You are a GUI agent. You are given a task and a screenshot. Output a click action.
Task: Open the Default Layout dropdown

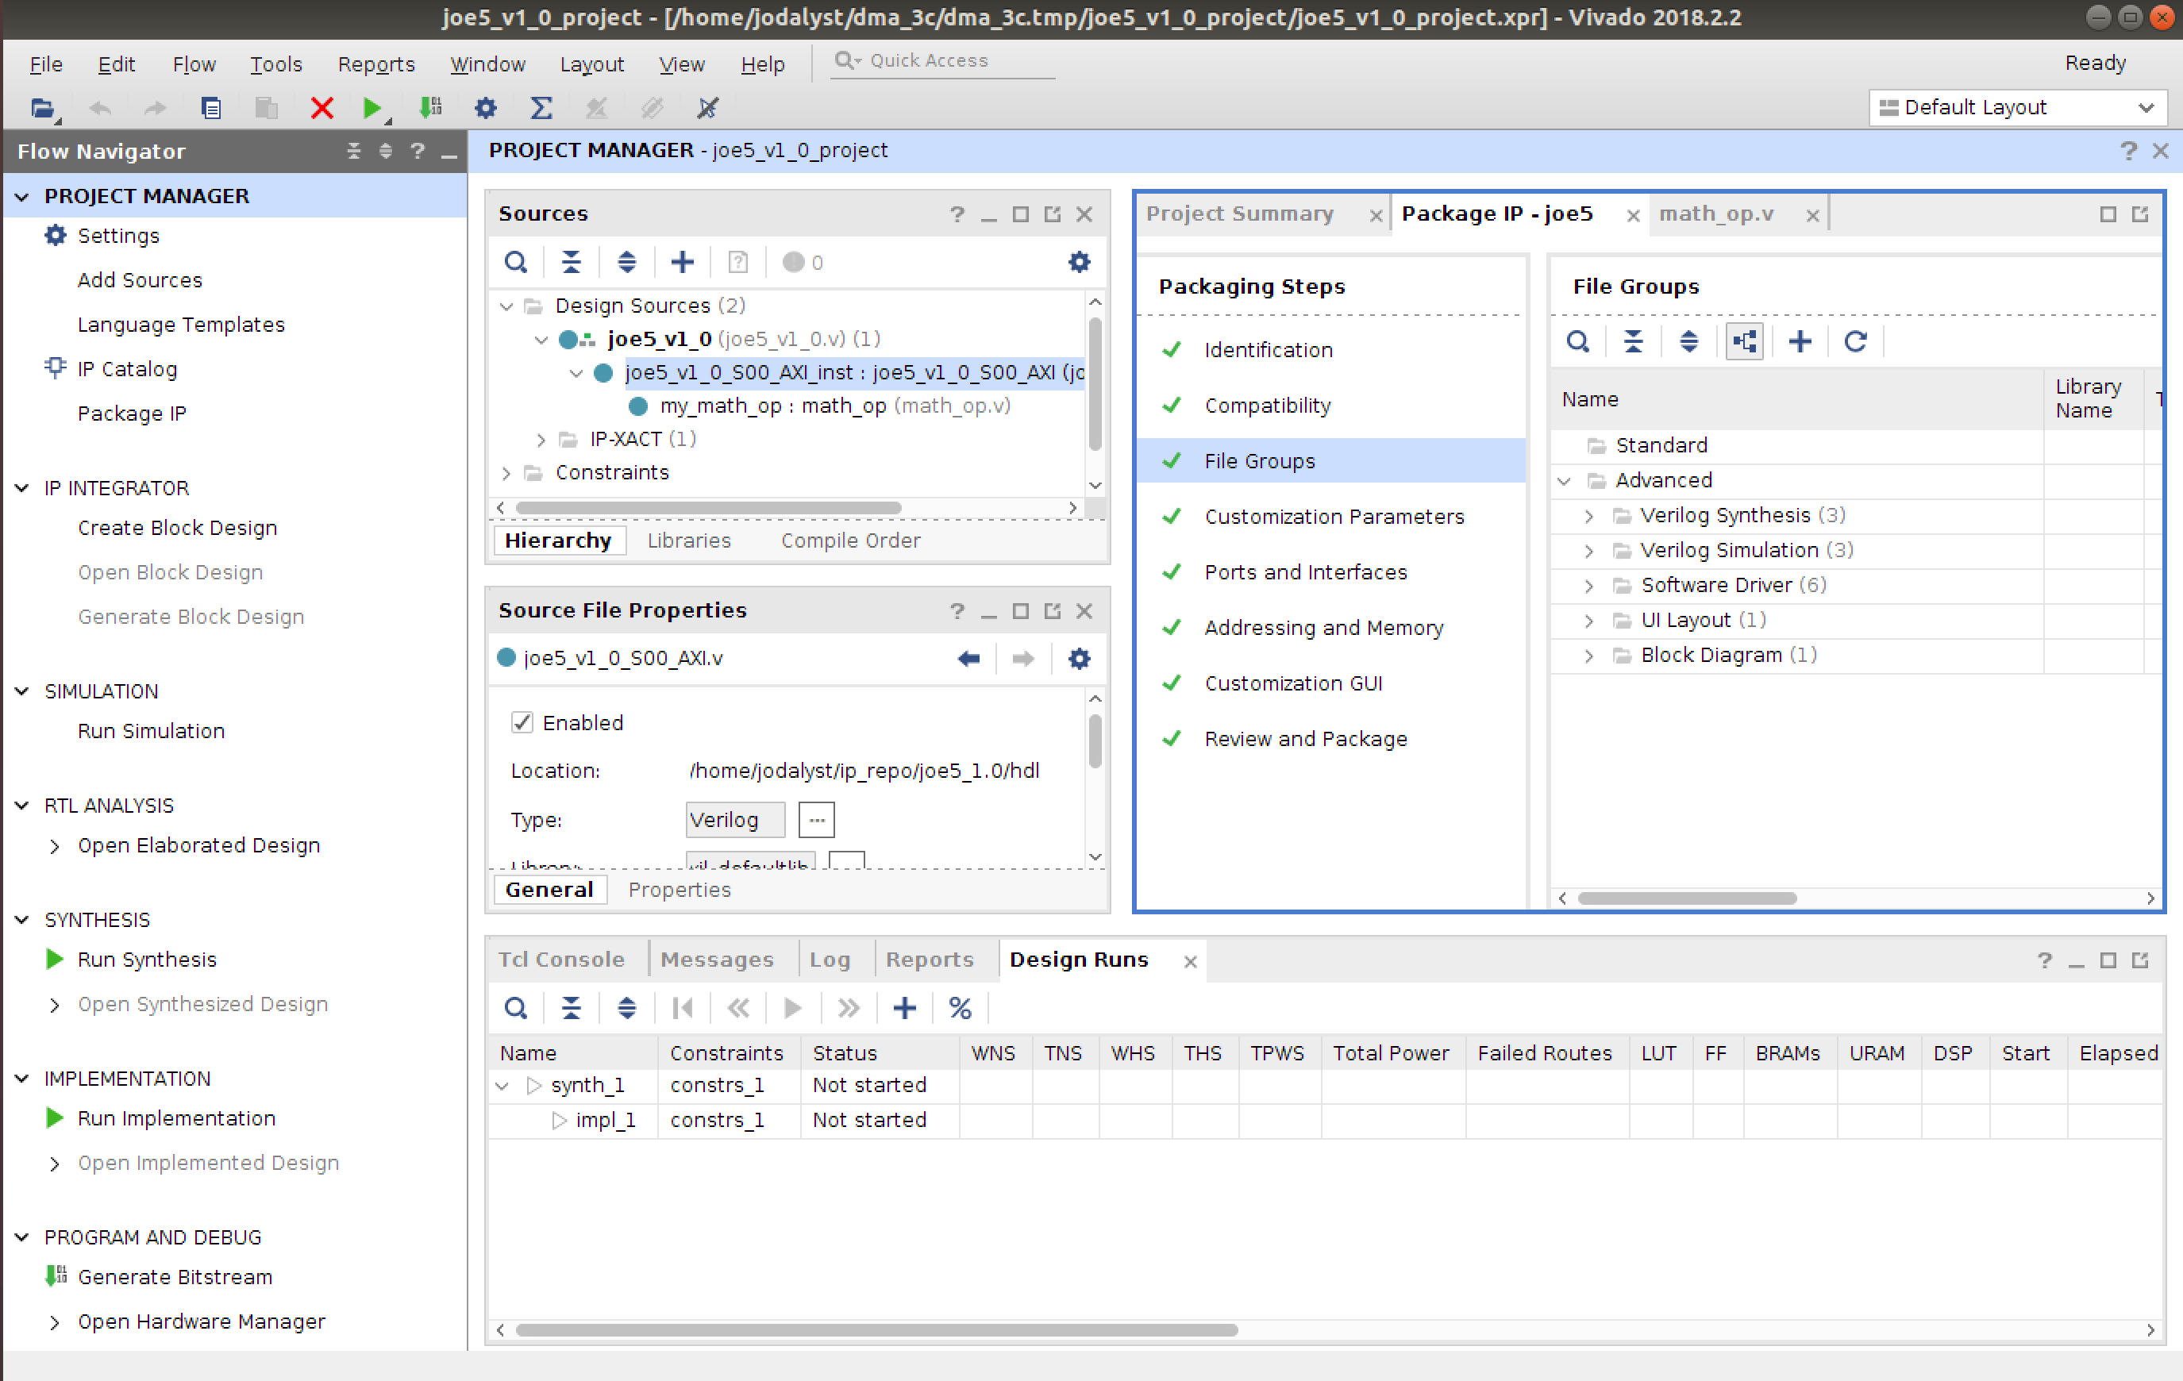[x=2017, y=107]
